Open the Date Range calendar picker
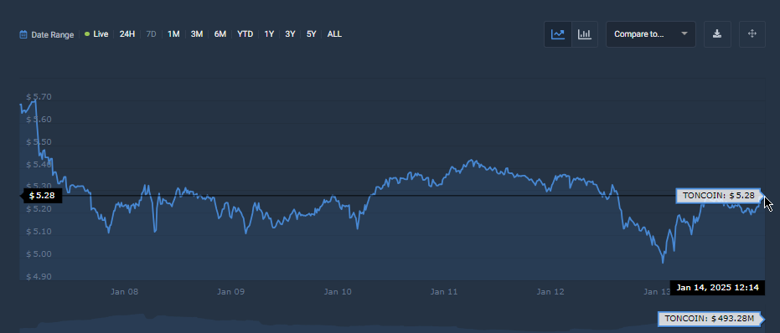This screenshot has height=333, width=780. click(x=23, y=34)
